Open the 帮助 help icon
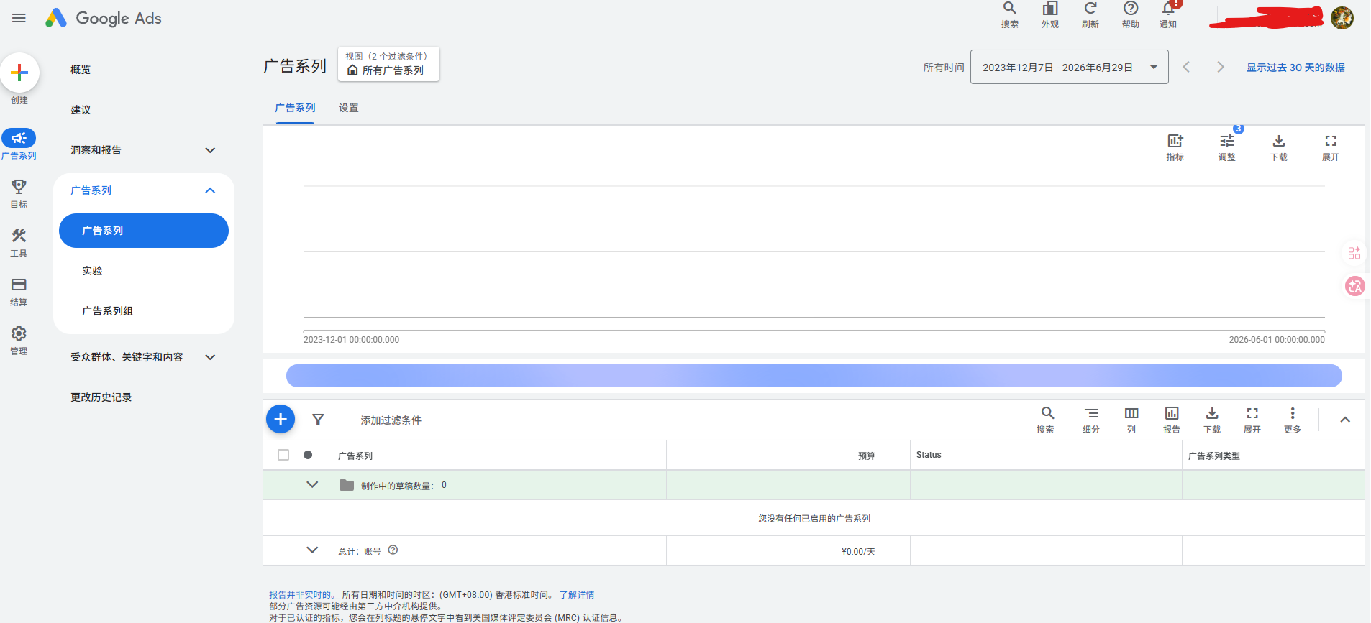The image size is (1371, 623). tap(1131, 14)
